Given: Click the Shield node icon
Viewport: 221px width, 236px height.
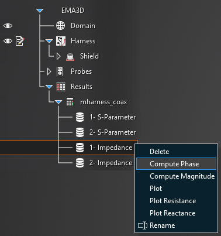Looking at the screenshot, I should pos(70,57).
